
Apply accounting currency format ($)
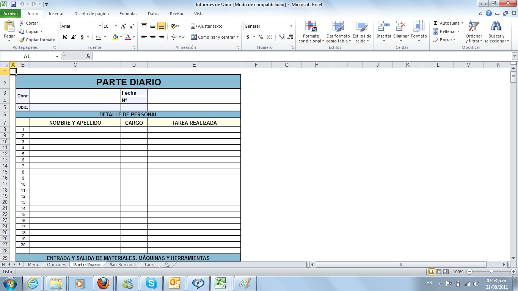248,37
